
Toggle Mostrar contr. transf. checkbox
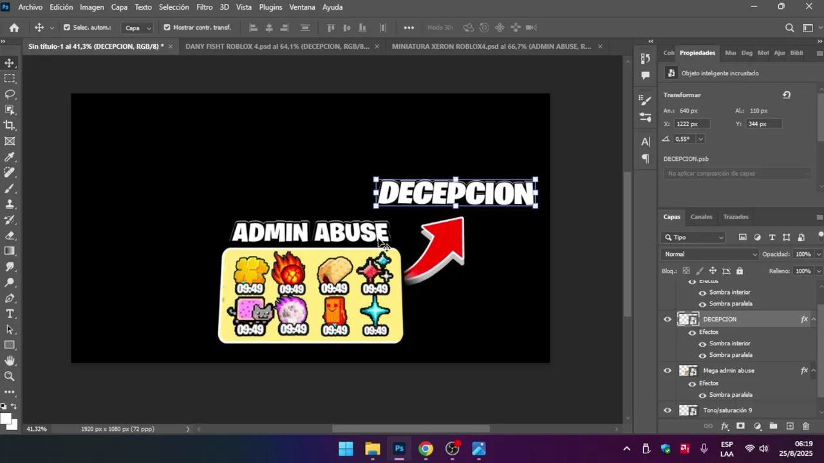coord(167,28)
